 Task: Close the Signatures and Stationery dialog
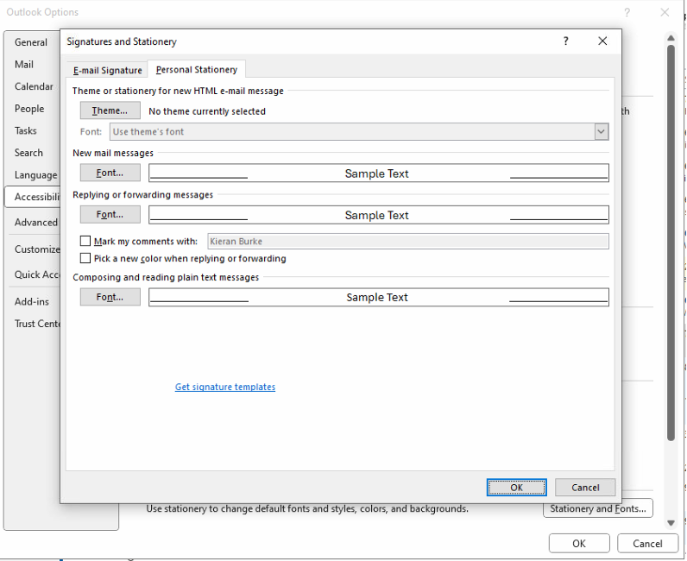(602, 41)
